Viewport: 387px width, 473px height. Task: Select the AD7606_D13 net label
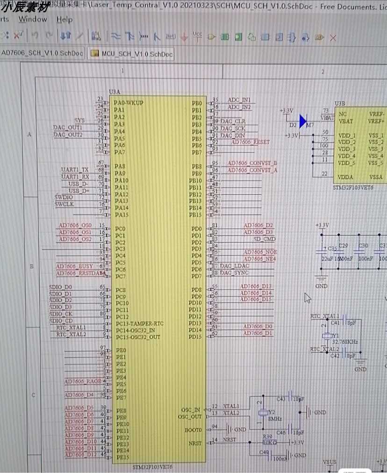(x=256, y=286)
